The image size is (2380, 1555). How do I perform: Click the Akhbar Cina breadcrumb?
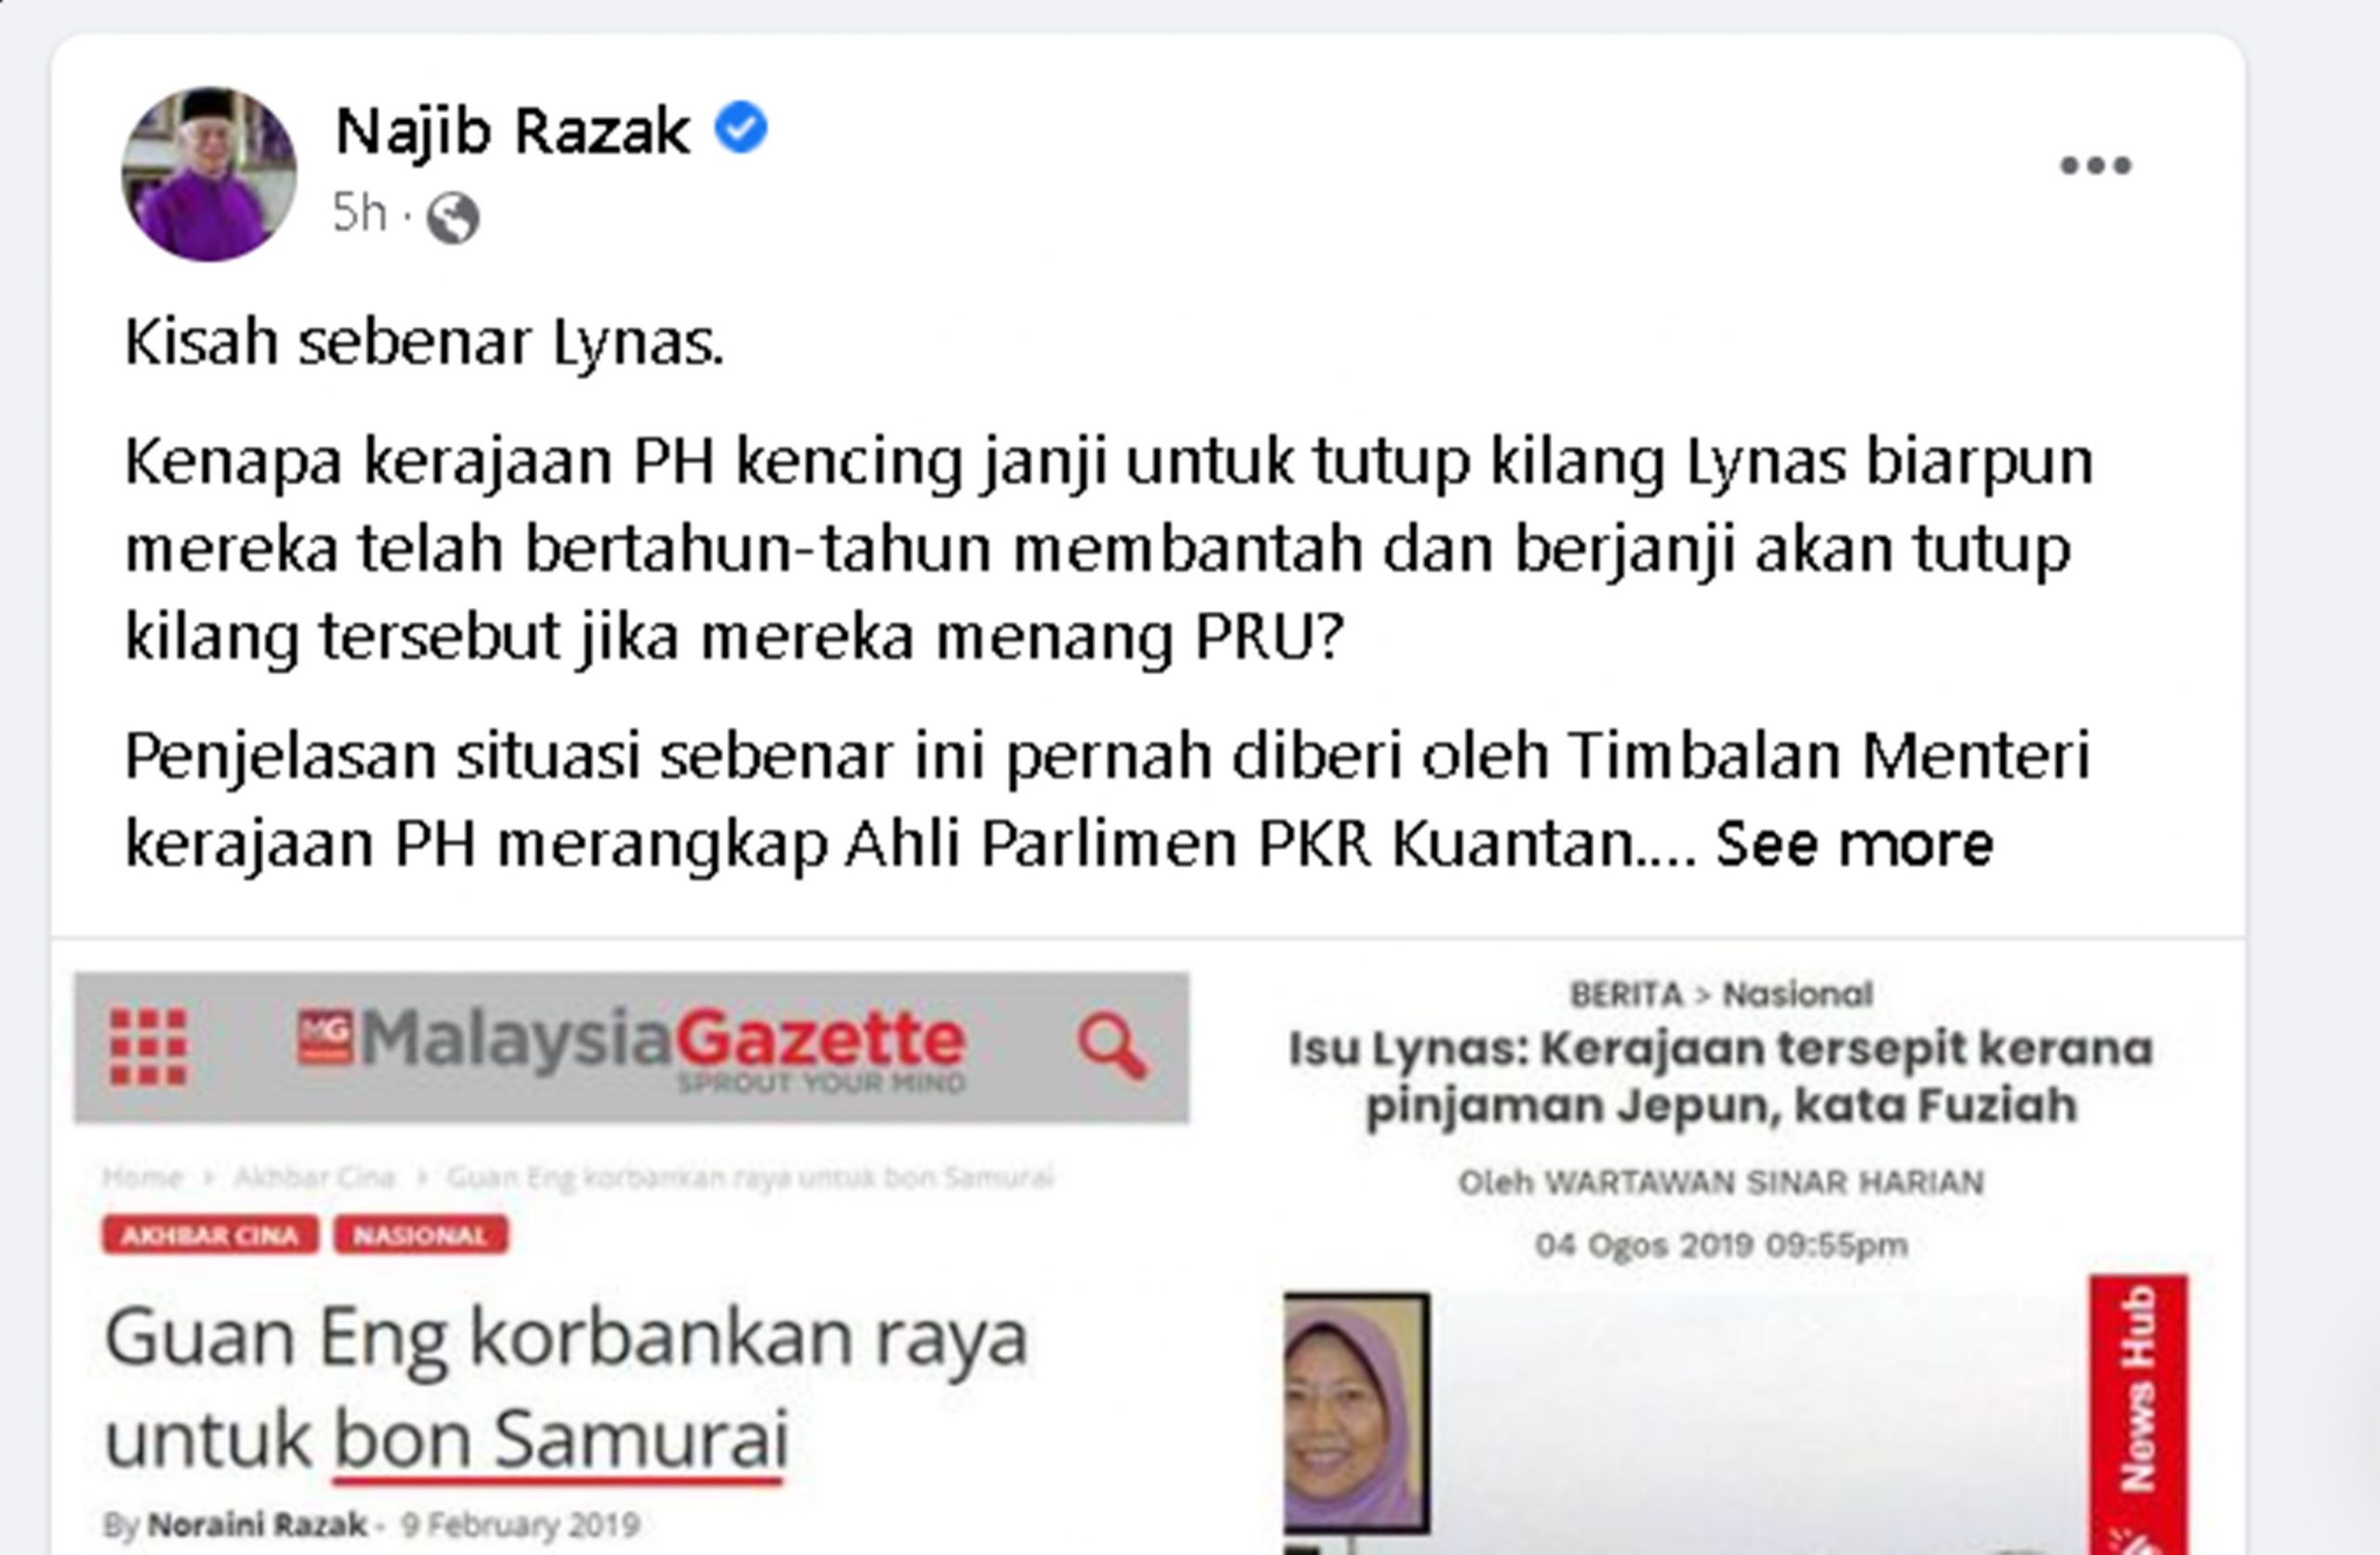coord(314,1178)
